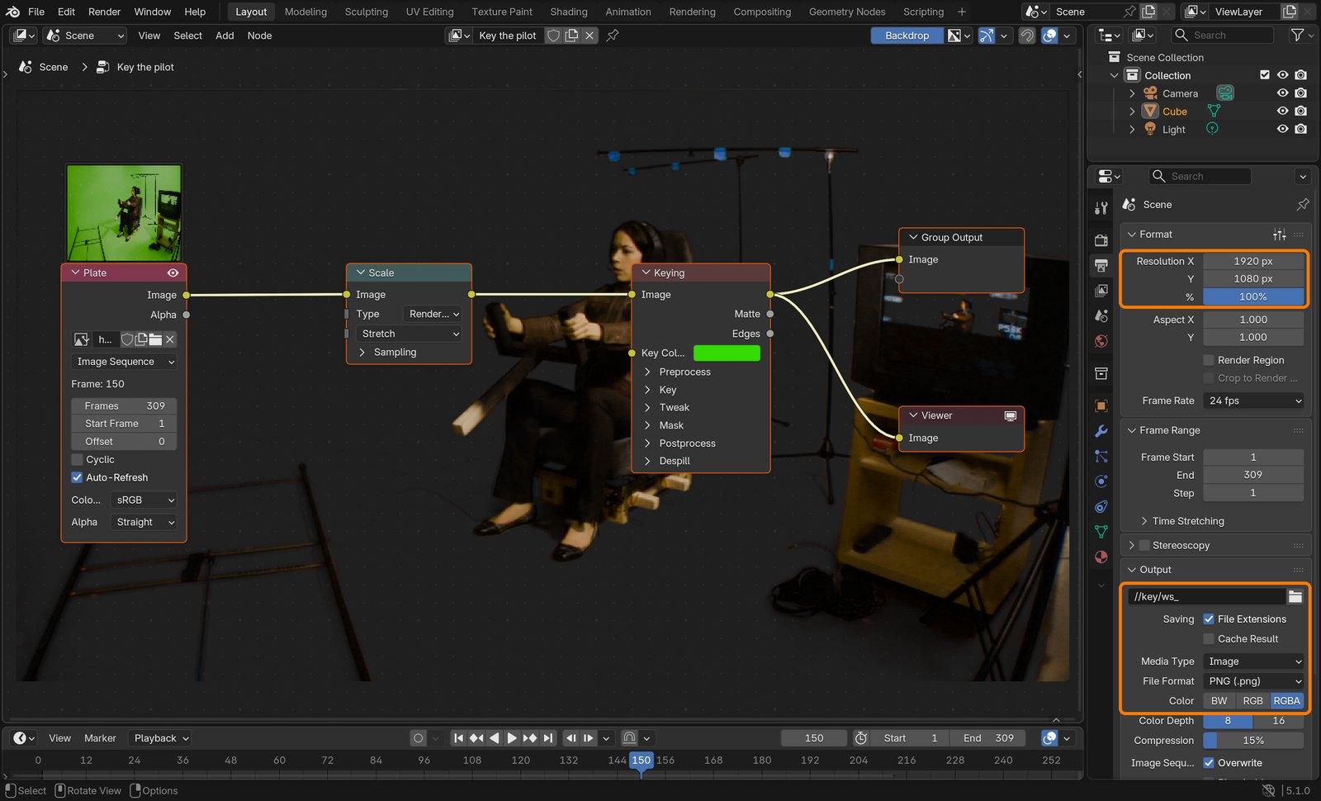1321x801 pixels.
Task: Open the Object Data mesh properties tab
Action: [1101, 532]
